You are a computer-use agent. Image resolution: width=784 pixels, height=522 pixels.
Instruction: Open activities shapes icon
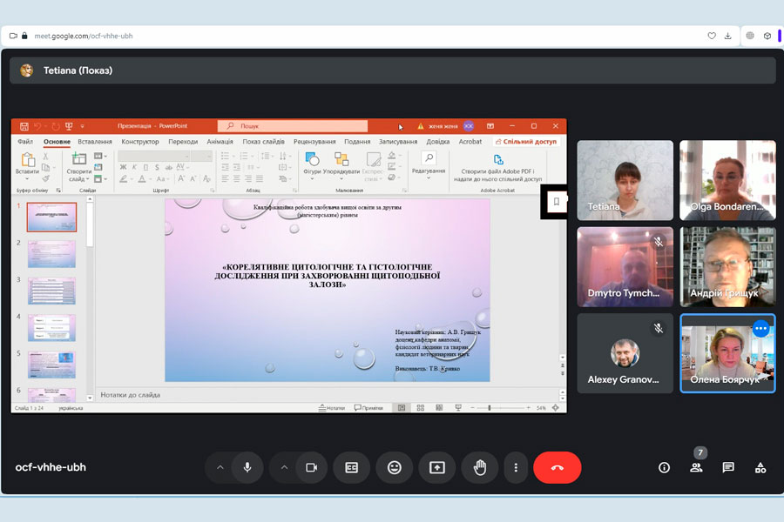(x=760, y=467)
